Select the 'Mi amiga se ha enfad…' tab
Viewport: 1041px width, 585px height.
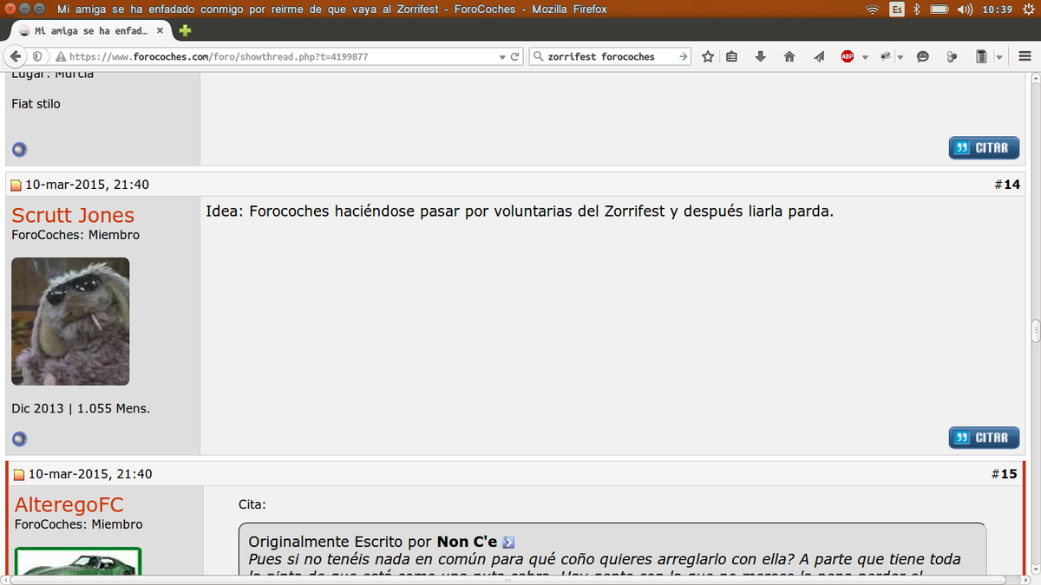pyautogui.click(x=88, y=30)
